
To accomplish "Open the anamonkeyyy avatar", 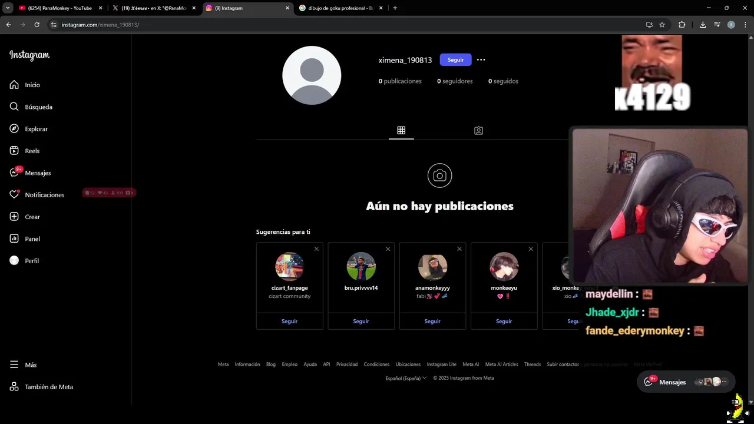I will coord(432,267).
